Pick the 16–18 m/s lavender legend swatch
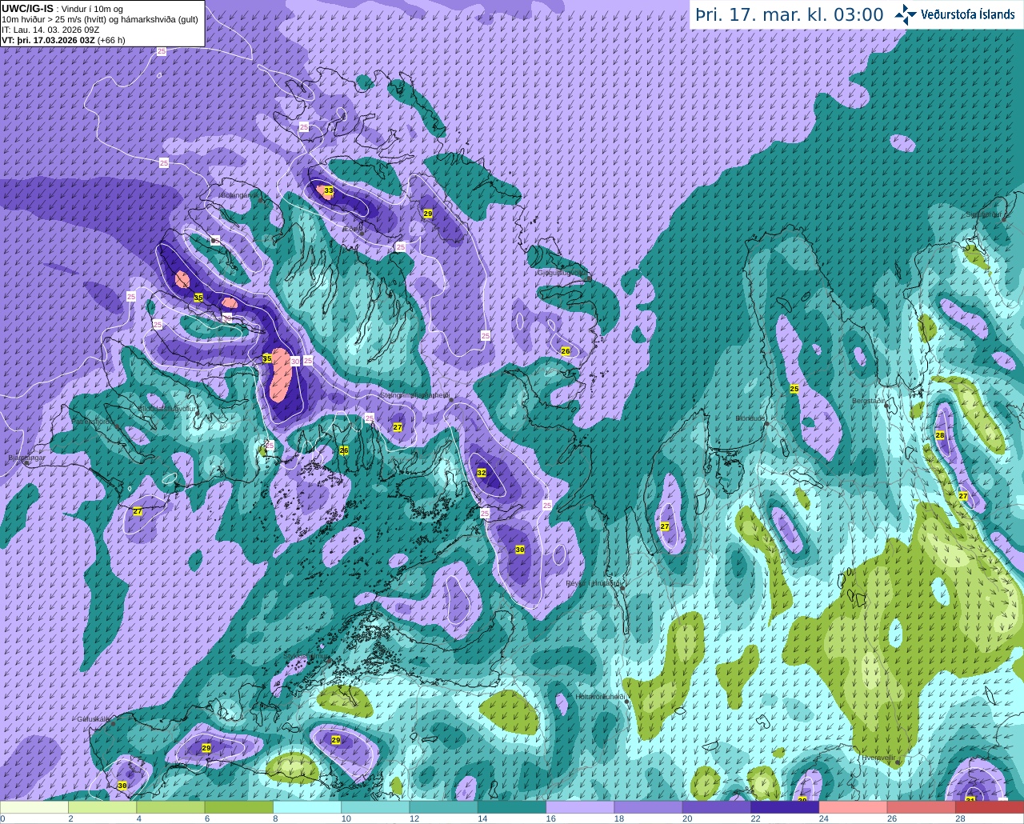 point(580,807)
